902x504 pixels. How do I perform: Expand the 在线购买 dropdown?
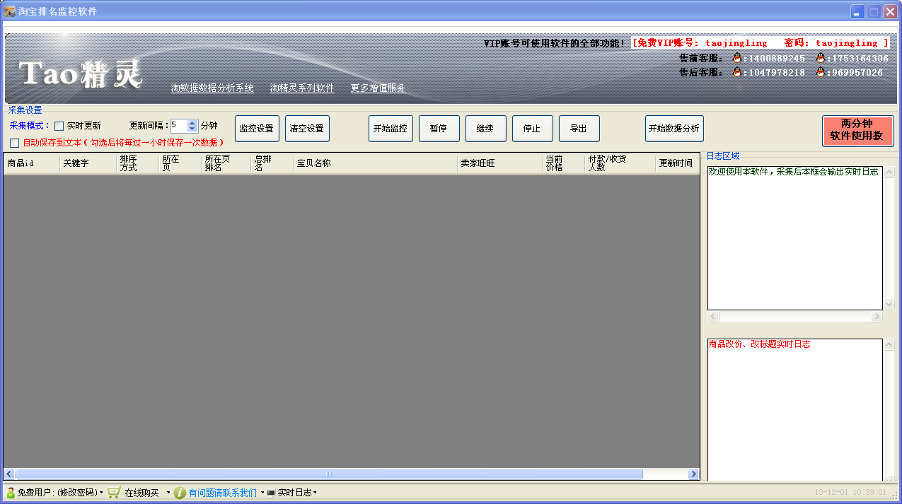[168, 493]
